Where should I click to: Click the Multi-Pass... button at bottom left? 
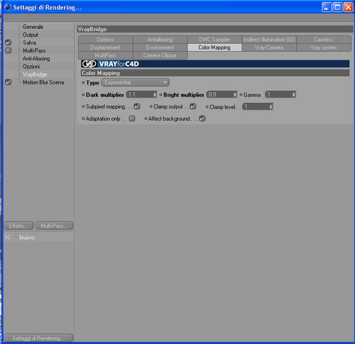point(54,226)
